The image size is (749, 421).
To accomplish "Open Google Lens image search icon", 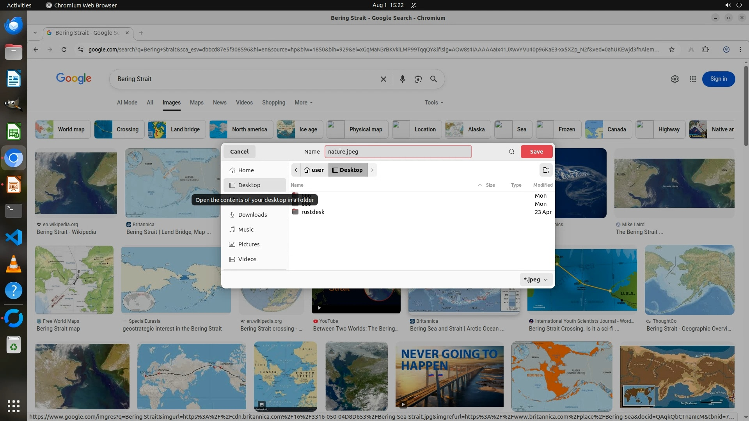I will coord(418,79).
